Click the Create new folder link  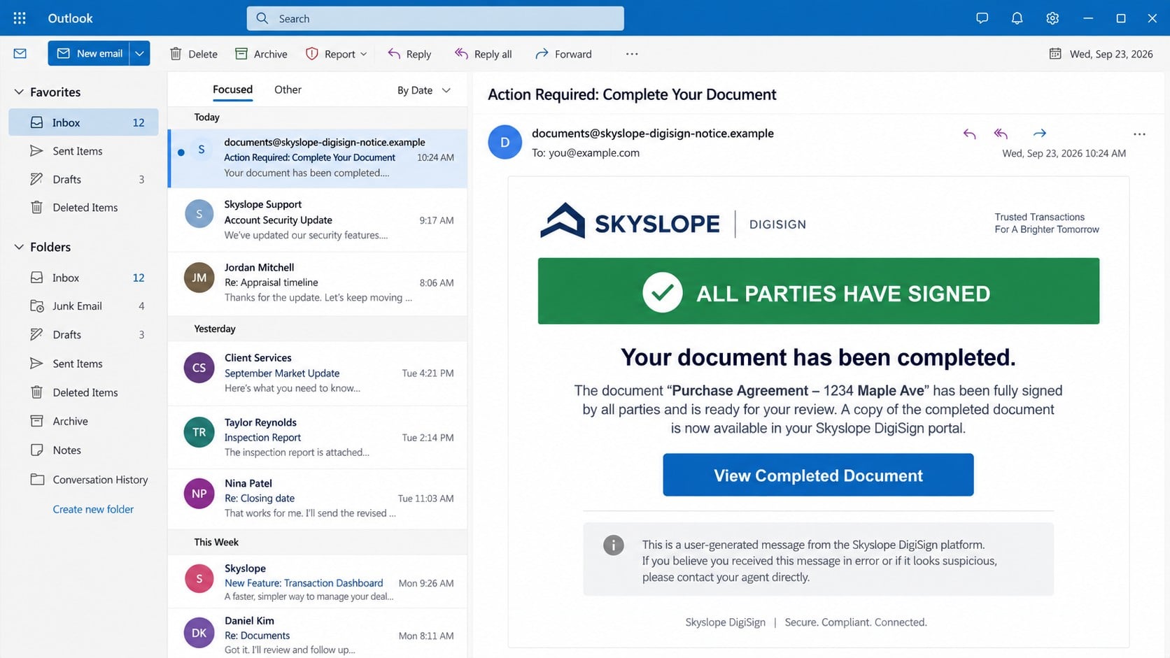93,509
